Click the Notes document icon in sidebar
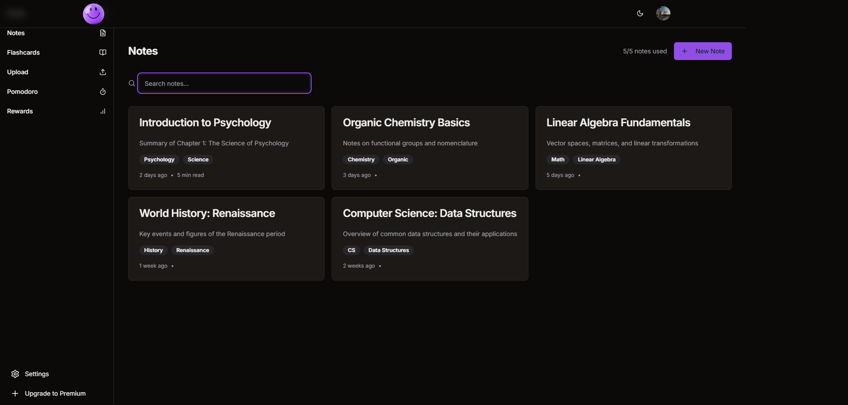The height and width of the screenshot is (405, 848). coord(103,33)
